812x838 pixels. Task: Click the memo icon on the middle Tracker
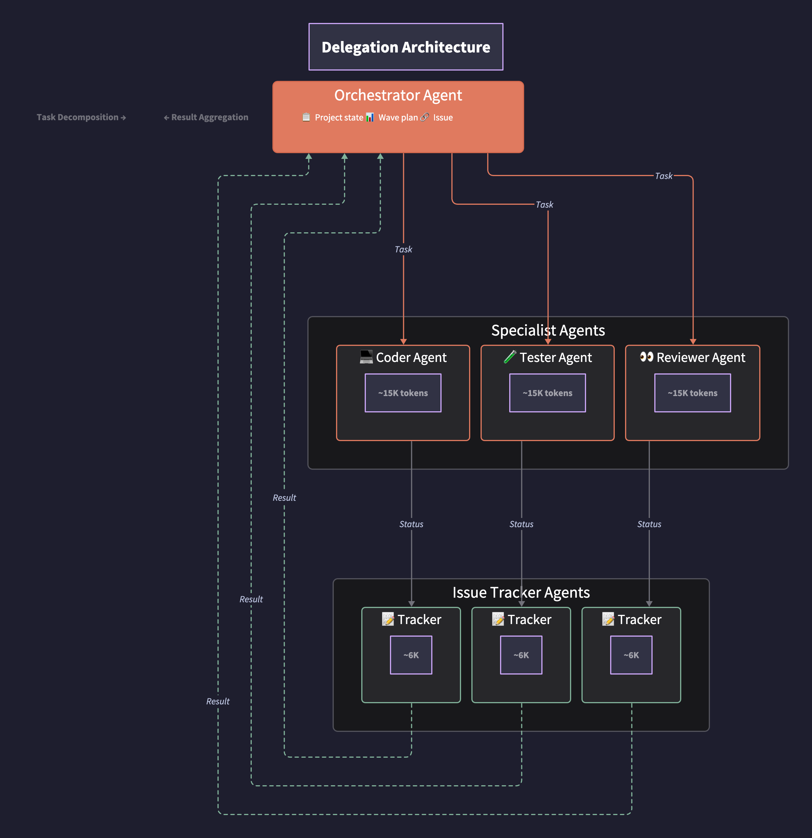point(498,619)
